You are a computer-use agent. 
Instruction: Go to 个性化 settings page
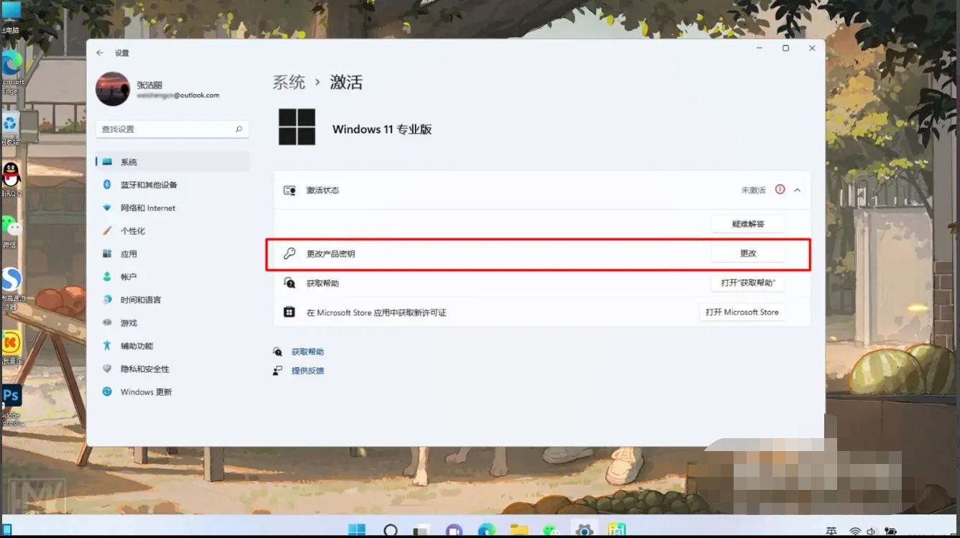(x=132, y=231)
